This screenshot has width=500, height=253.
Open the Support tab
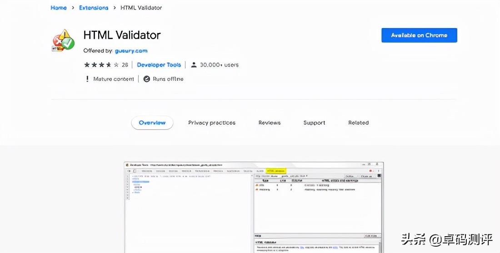click(314, 123)
